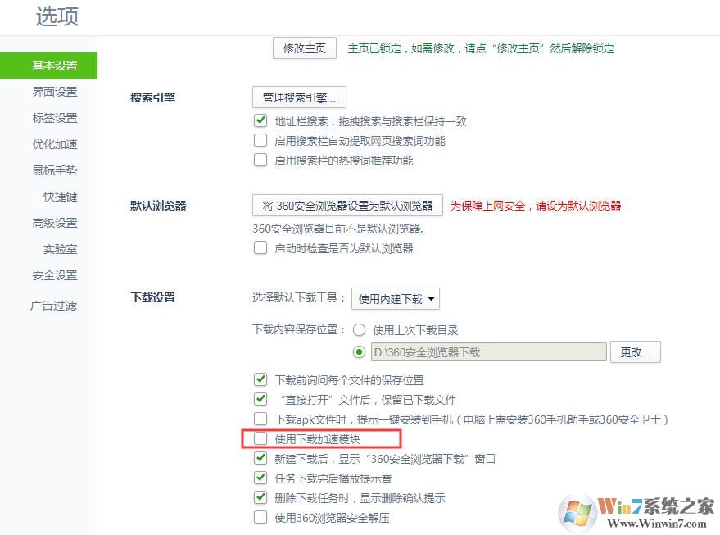
Task: Select the 鼠标手势 sidebar item
Action: point(56,170)
